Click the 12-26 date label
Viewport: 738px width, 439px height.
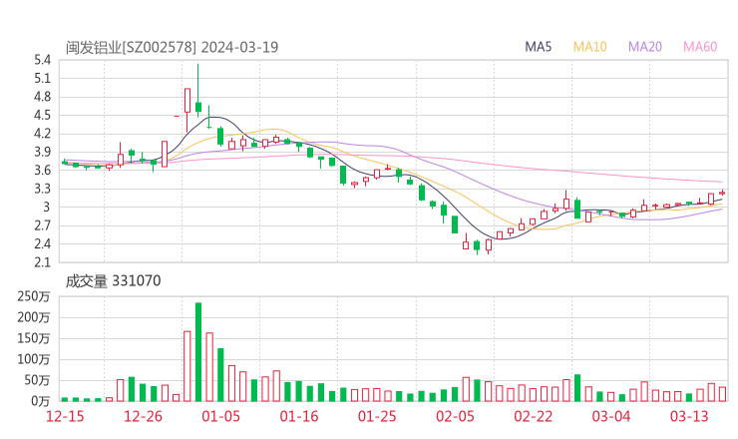tap(143, 416)
